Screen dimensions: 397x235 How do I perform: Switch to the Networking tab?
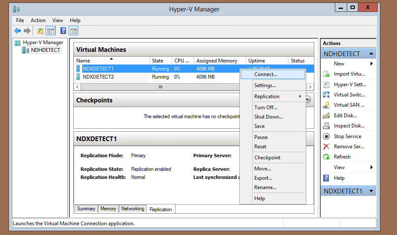coord(132,209)
